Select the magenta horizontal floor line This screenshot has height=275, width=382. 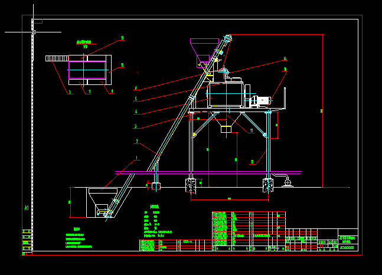pyautogui.click(x=208, y=173)
